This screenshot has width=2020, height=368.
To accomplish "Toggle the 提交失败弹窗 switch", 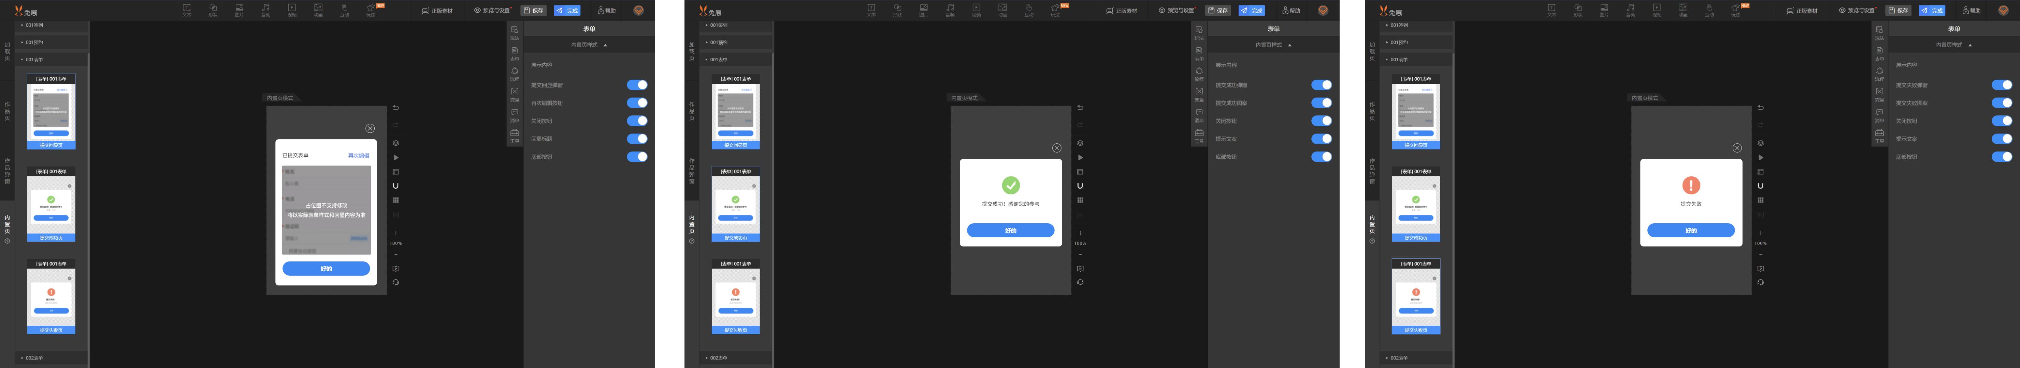I will 2002,84.
